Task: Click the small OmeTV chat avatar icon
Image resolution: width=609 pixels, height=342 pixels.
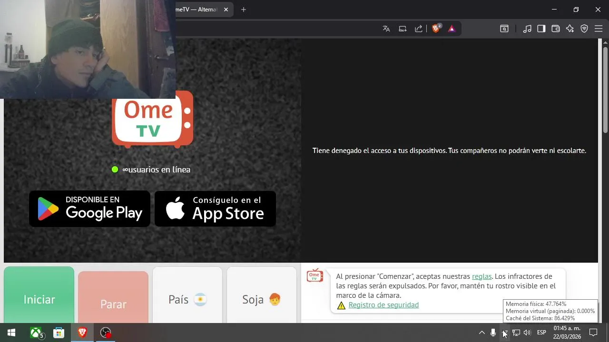Action: (315, 275)
